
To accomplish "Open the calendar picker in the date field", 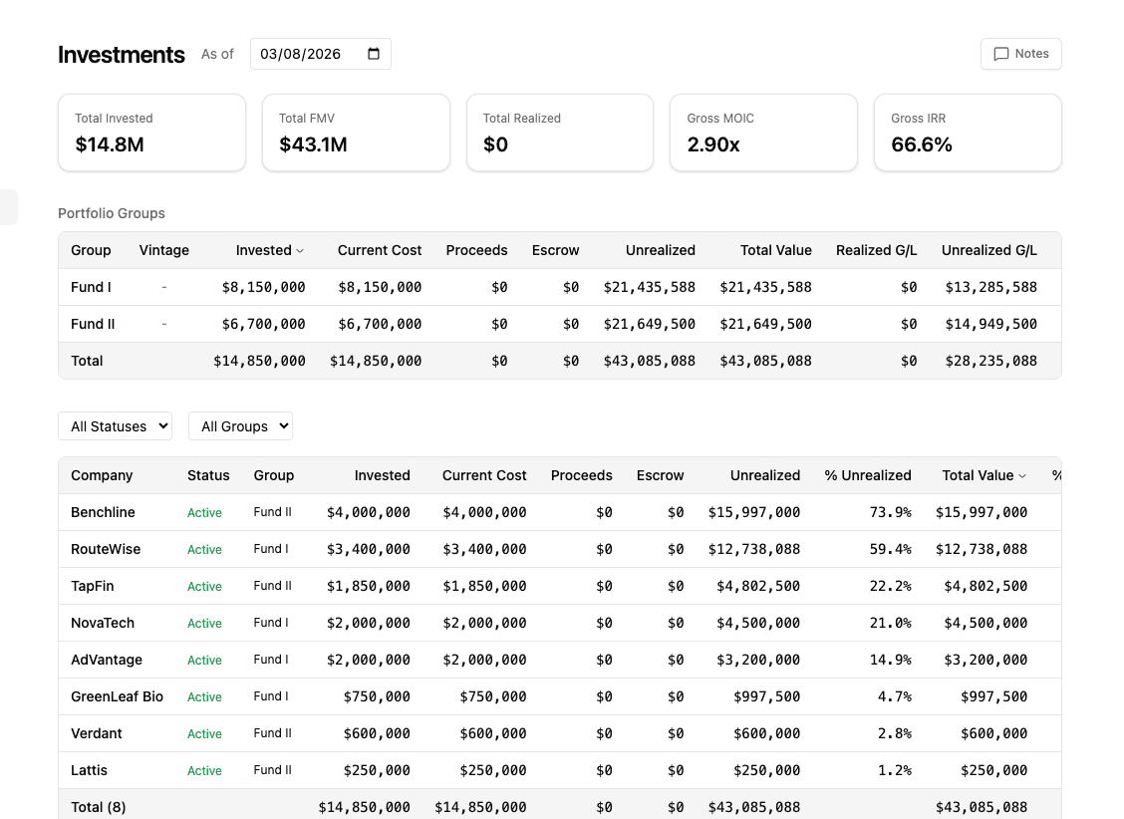I will point(374,54).
